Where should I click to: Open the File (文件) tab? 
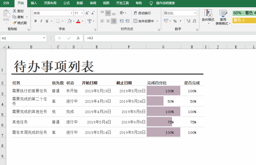6,3
